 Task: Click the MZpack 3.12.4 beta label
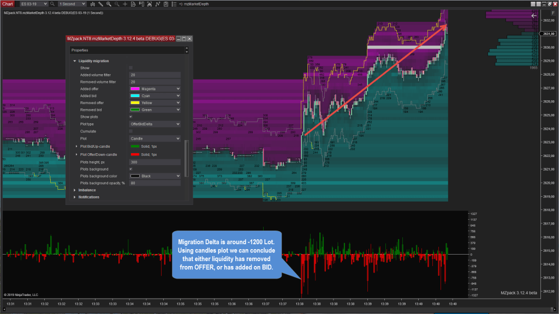[519, 293]
